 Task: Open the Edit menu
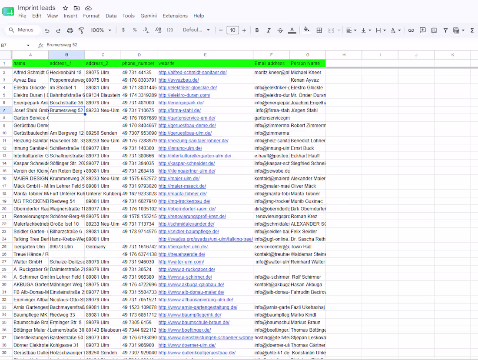(x=37, y=16)
